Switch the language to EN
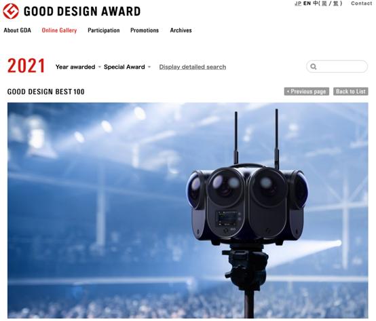376x321 pixels. click(307, 3)
